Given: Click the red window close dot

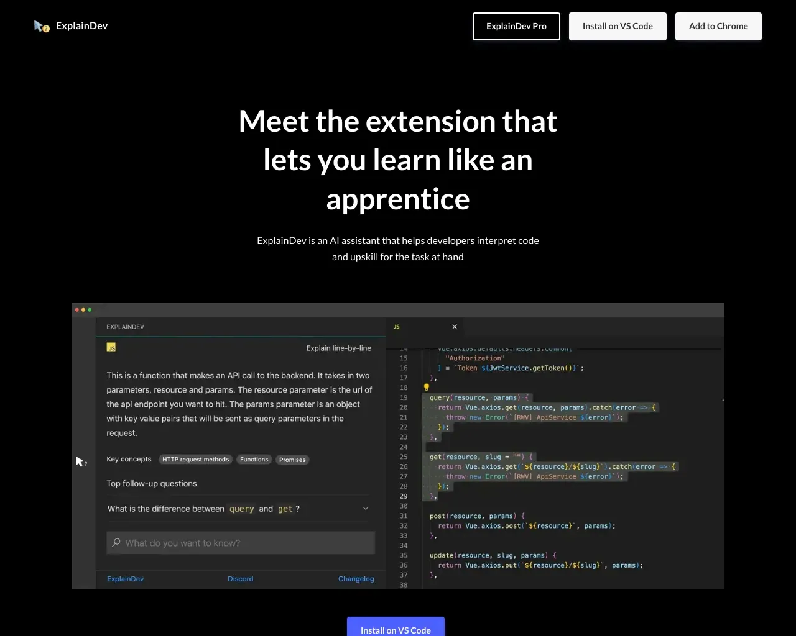Looking at the screenshot, I should pos(77,309).
